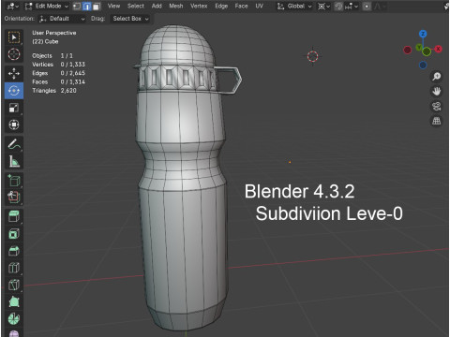The width and height of the screenshot is (450, 337).
Task: Open the Edge menu
Action: 221,6
